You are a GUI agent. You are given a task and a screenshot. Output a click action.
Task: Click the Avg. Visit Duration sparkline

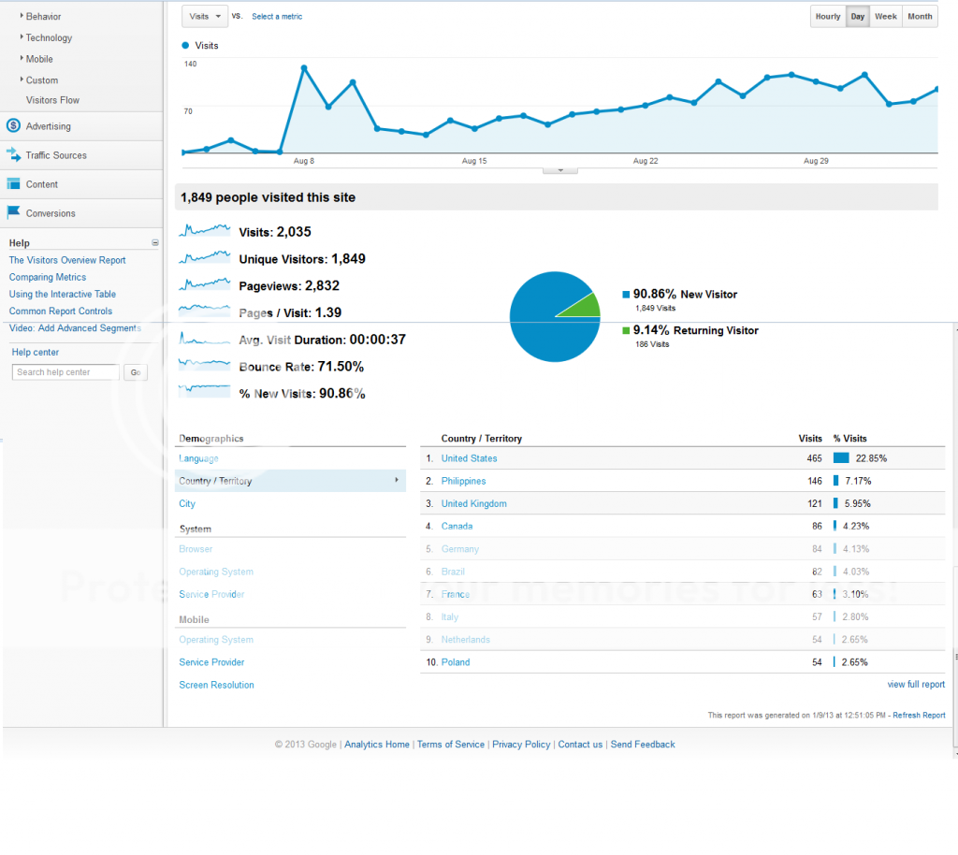pyautogui.click(x=205, y=338)
